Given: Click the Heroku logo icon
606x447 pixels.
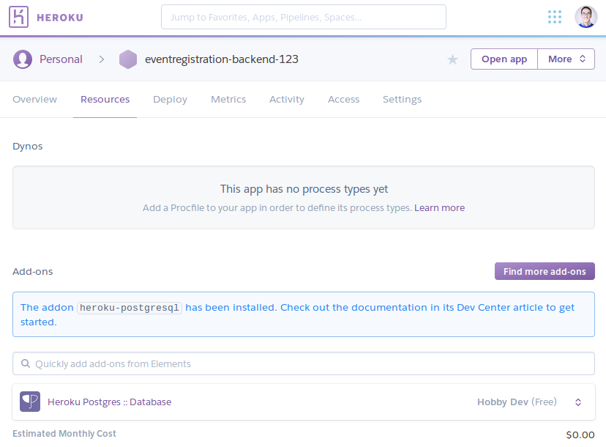Looking at the screenshot, I should click(18, 17).
